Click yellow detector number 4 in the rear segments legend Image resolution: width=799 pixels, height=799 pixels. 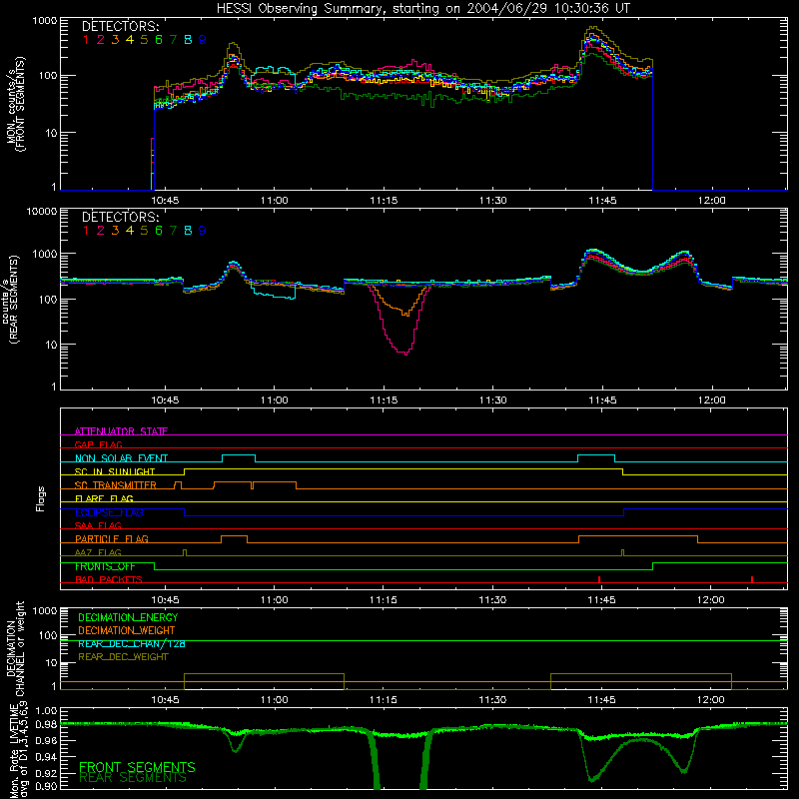pos(130,231)
